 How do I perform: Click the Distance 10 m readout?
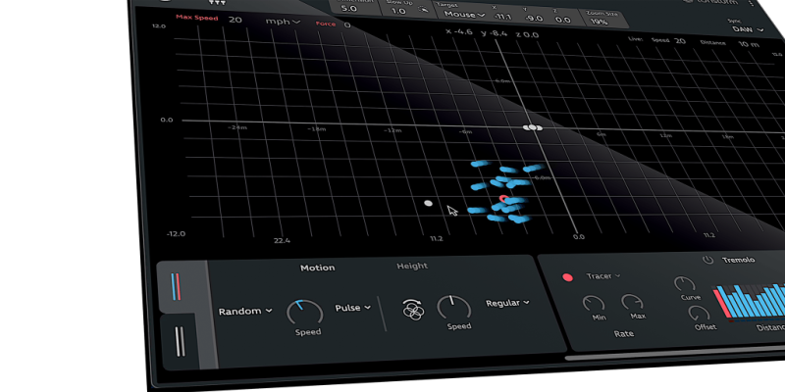coord(749,44)
